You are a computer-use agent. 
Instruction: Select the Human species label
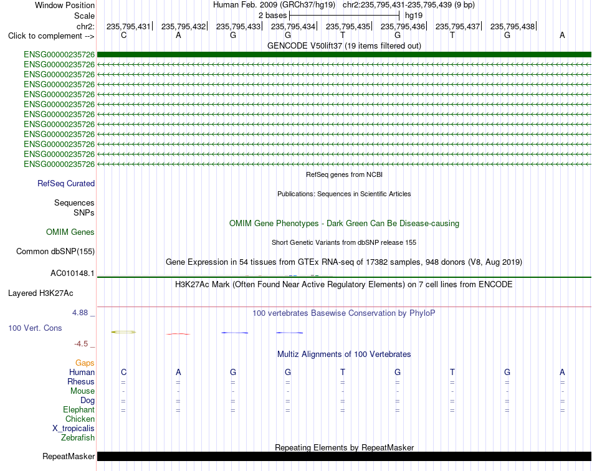click(82, 373)
